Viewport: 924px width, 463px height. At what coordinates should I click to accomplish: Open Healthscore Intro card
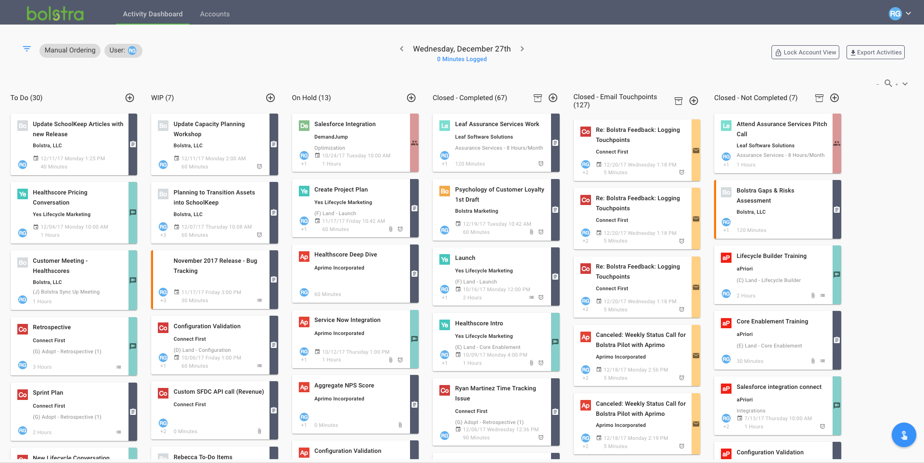496,342
